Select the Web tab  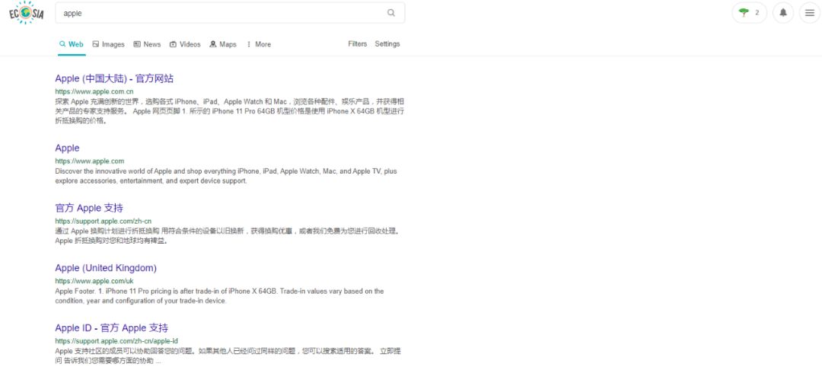click(72, 45)
